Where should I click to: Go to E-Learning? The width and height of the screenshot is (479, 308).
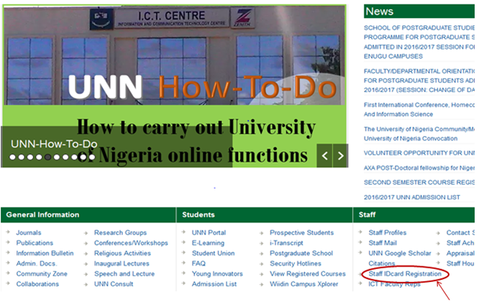pyautogui.click(x=208, y=243)
